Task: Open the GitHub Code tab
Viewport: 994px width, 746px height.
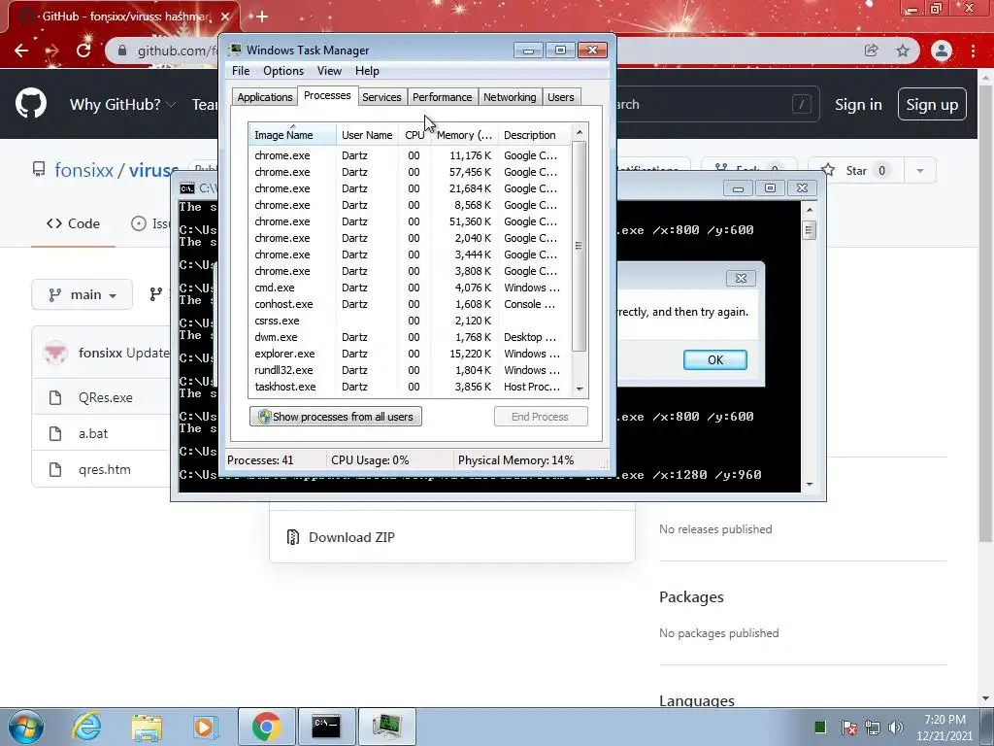Action: [x=73, y=223]
